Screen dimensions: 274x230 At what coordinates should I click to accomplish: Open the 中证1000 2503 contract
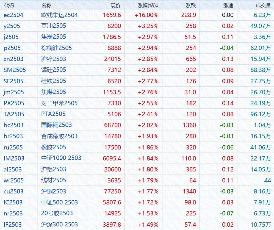coord(61,158)
